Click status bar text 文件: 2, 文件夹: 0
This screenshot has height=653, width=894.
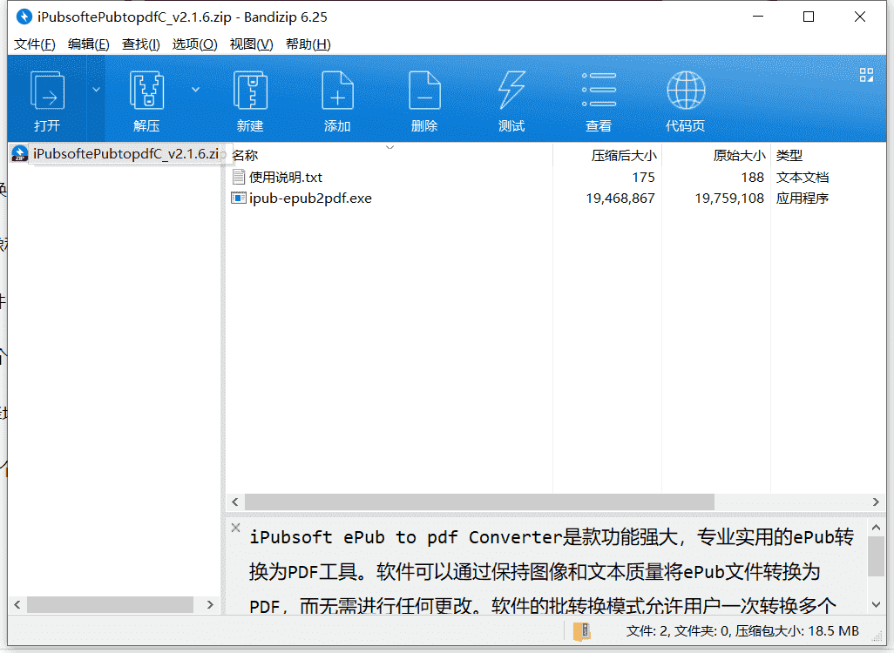tap(679, 631)
